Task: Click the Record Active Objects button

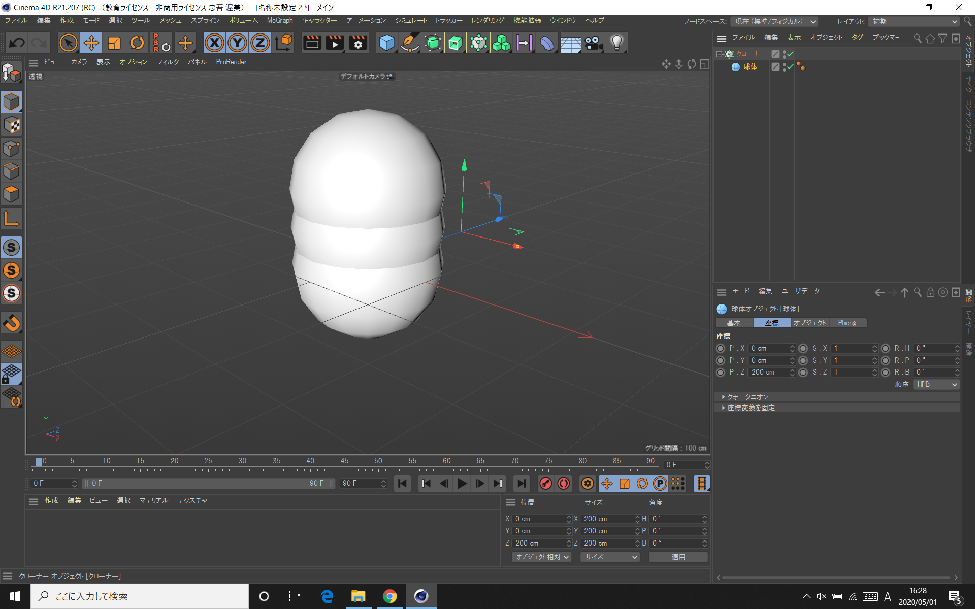Action: pyautogui.click(x=545, y=484)
